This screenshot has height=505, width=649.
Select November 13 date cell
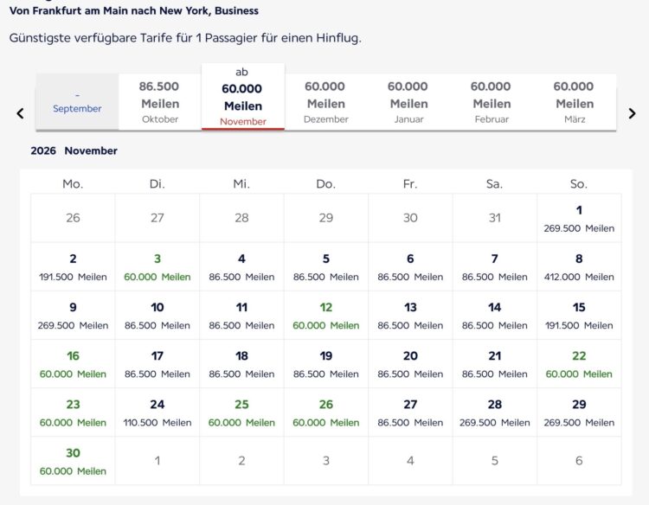tap(410, 315)
